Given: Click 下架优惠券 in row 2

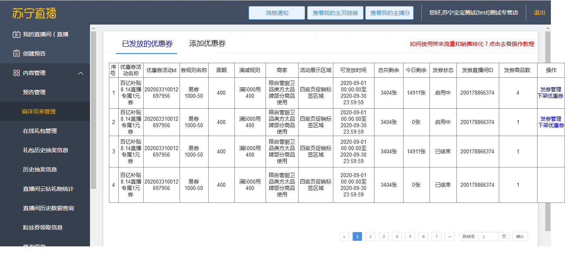Looking at the screenshot, I should tap(551, 125).
